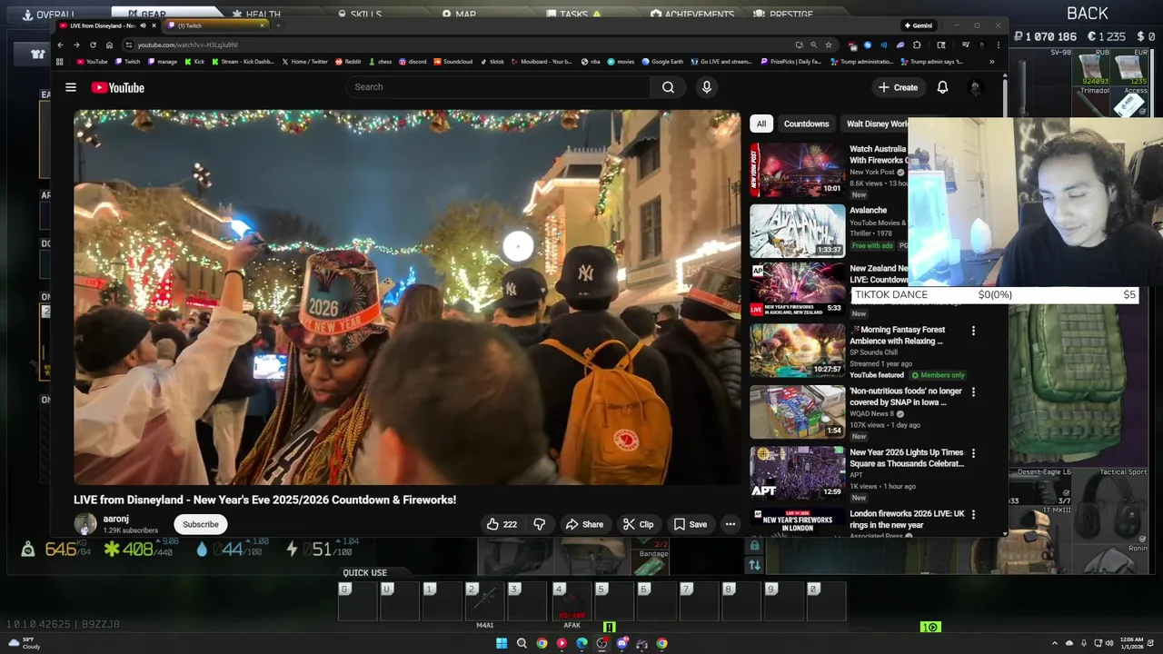
Task: Open the browser apps grid icon
Action: coord(60,62)
